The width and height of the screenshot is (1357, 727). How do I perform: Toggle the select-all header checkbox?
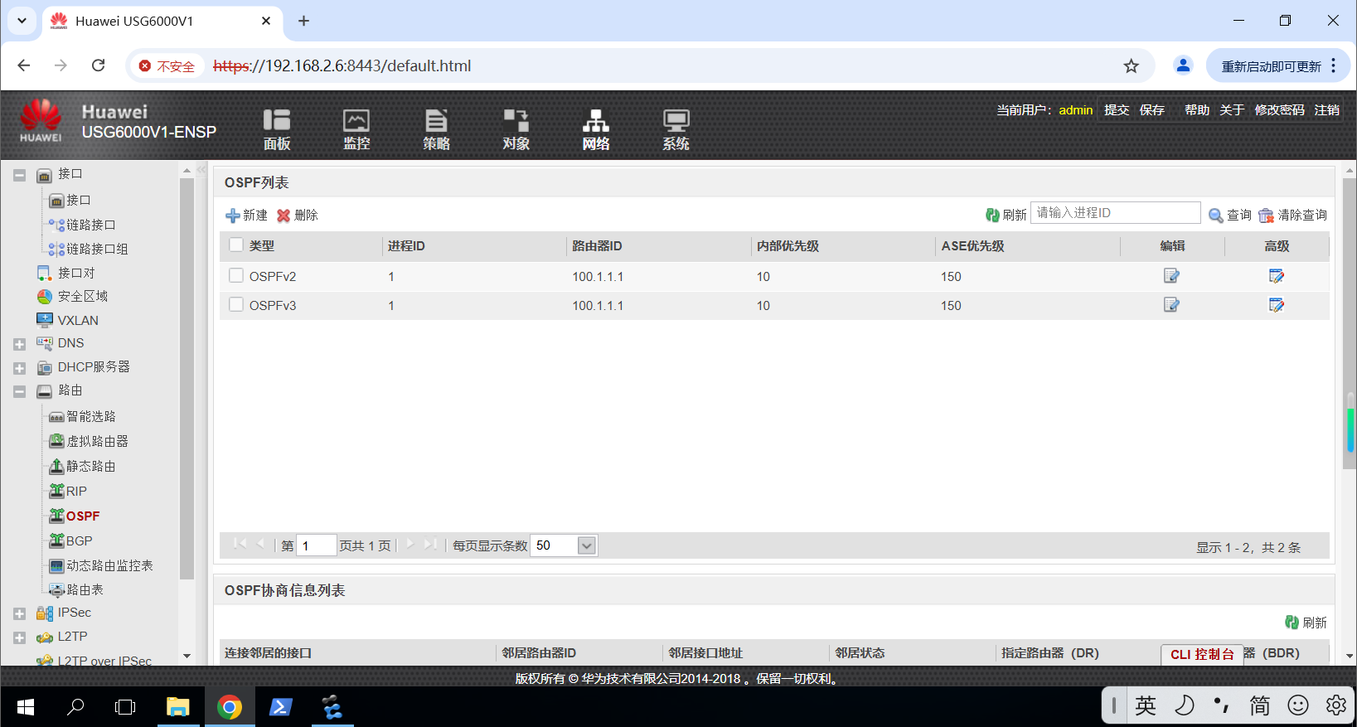[x=236, y=245]
